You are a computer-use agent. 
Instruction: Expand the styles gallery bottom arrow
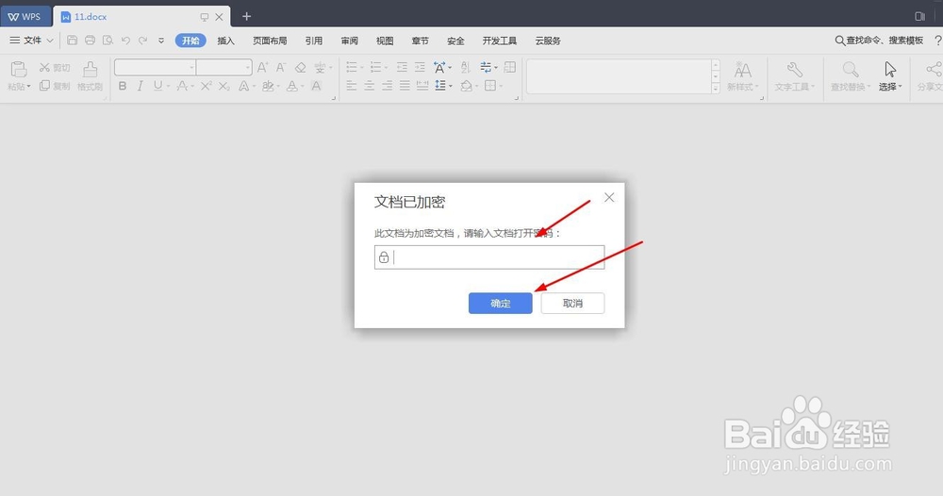(715, 88)
